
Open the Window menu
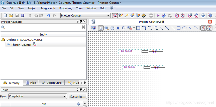click(x=91, y=8)
